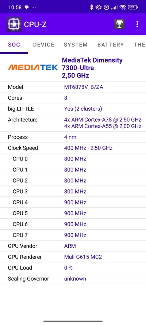Tap the CPU-Z chip logo icon
Viewport: 146px width, 325px height.
pos(14,24)
